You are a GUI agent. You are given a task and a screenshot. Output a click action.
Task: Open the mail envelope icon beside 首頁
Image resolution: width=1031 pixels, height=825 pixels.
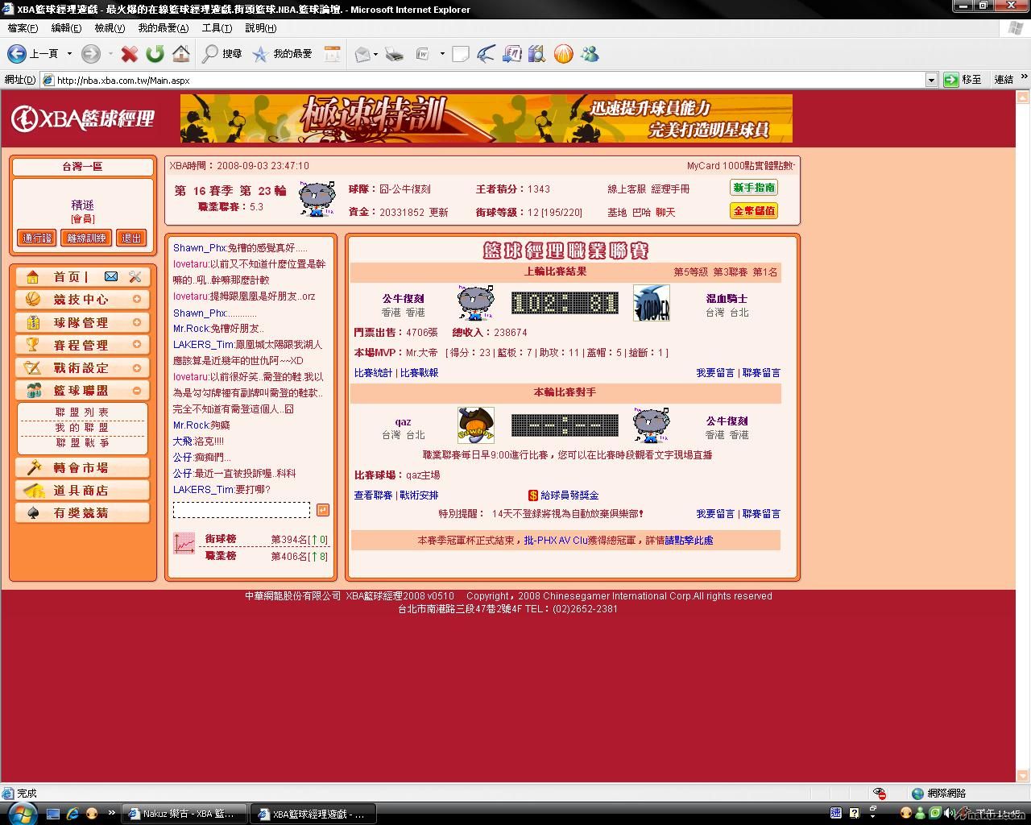point(111,276)
